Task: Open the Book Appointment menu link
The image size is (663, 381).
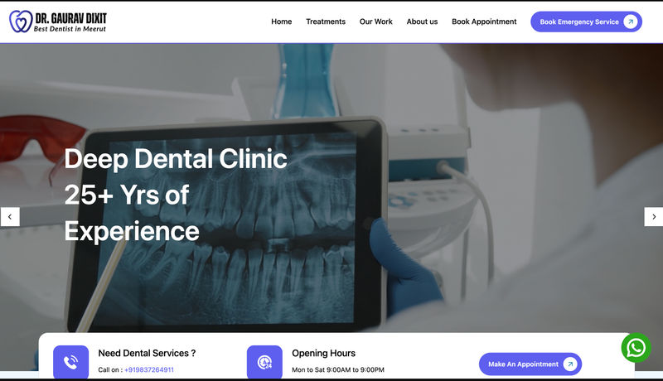Action: (484, 22)
